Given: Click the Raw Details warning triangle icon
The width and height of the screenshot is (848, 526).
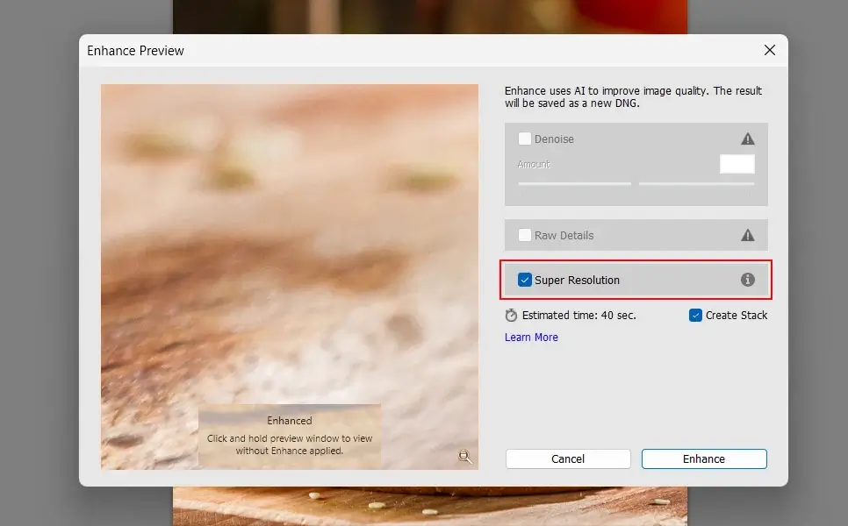Looking at the screenshot, I should click(747, 235).
